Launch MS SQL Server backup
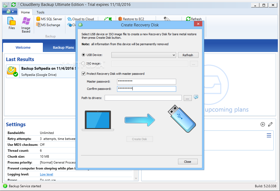The height and width of the screenshot is (191, 280). (49, 19)
